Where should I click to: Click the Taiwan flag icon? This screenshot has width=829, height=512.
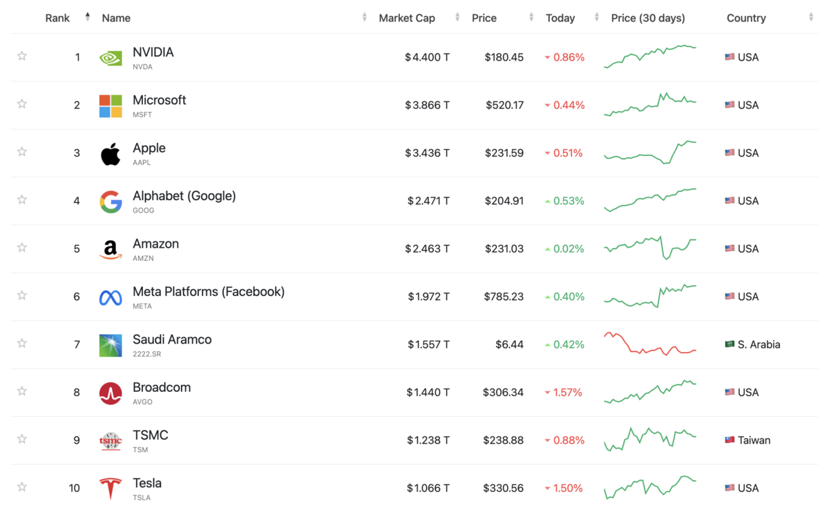pyautogui.click(x=730, y=440)
